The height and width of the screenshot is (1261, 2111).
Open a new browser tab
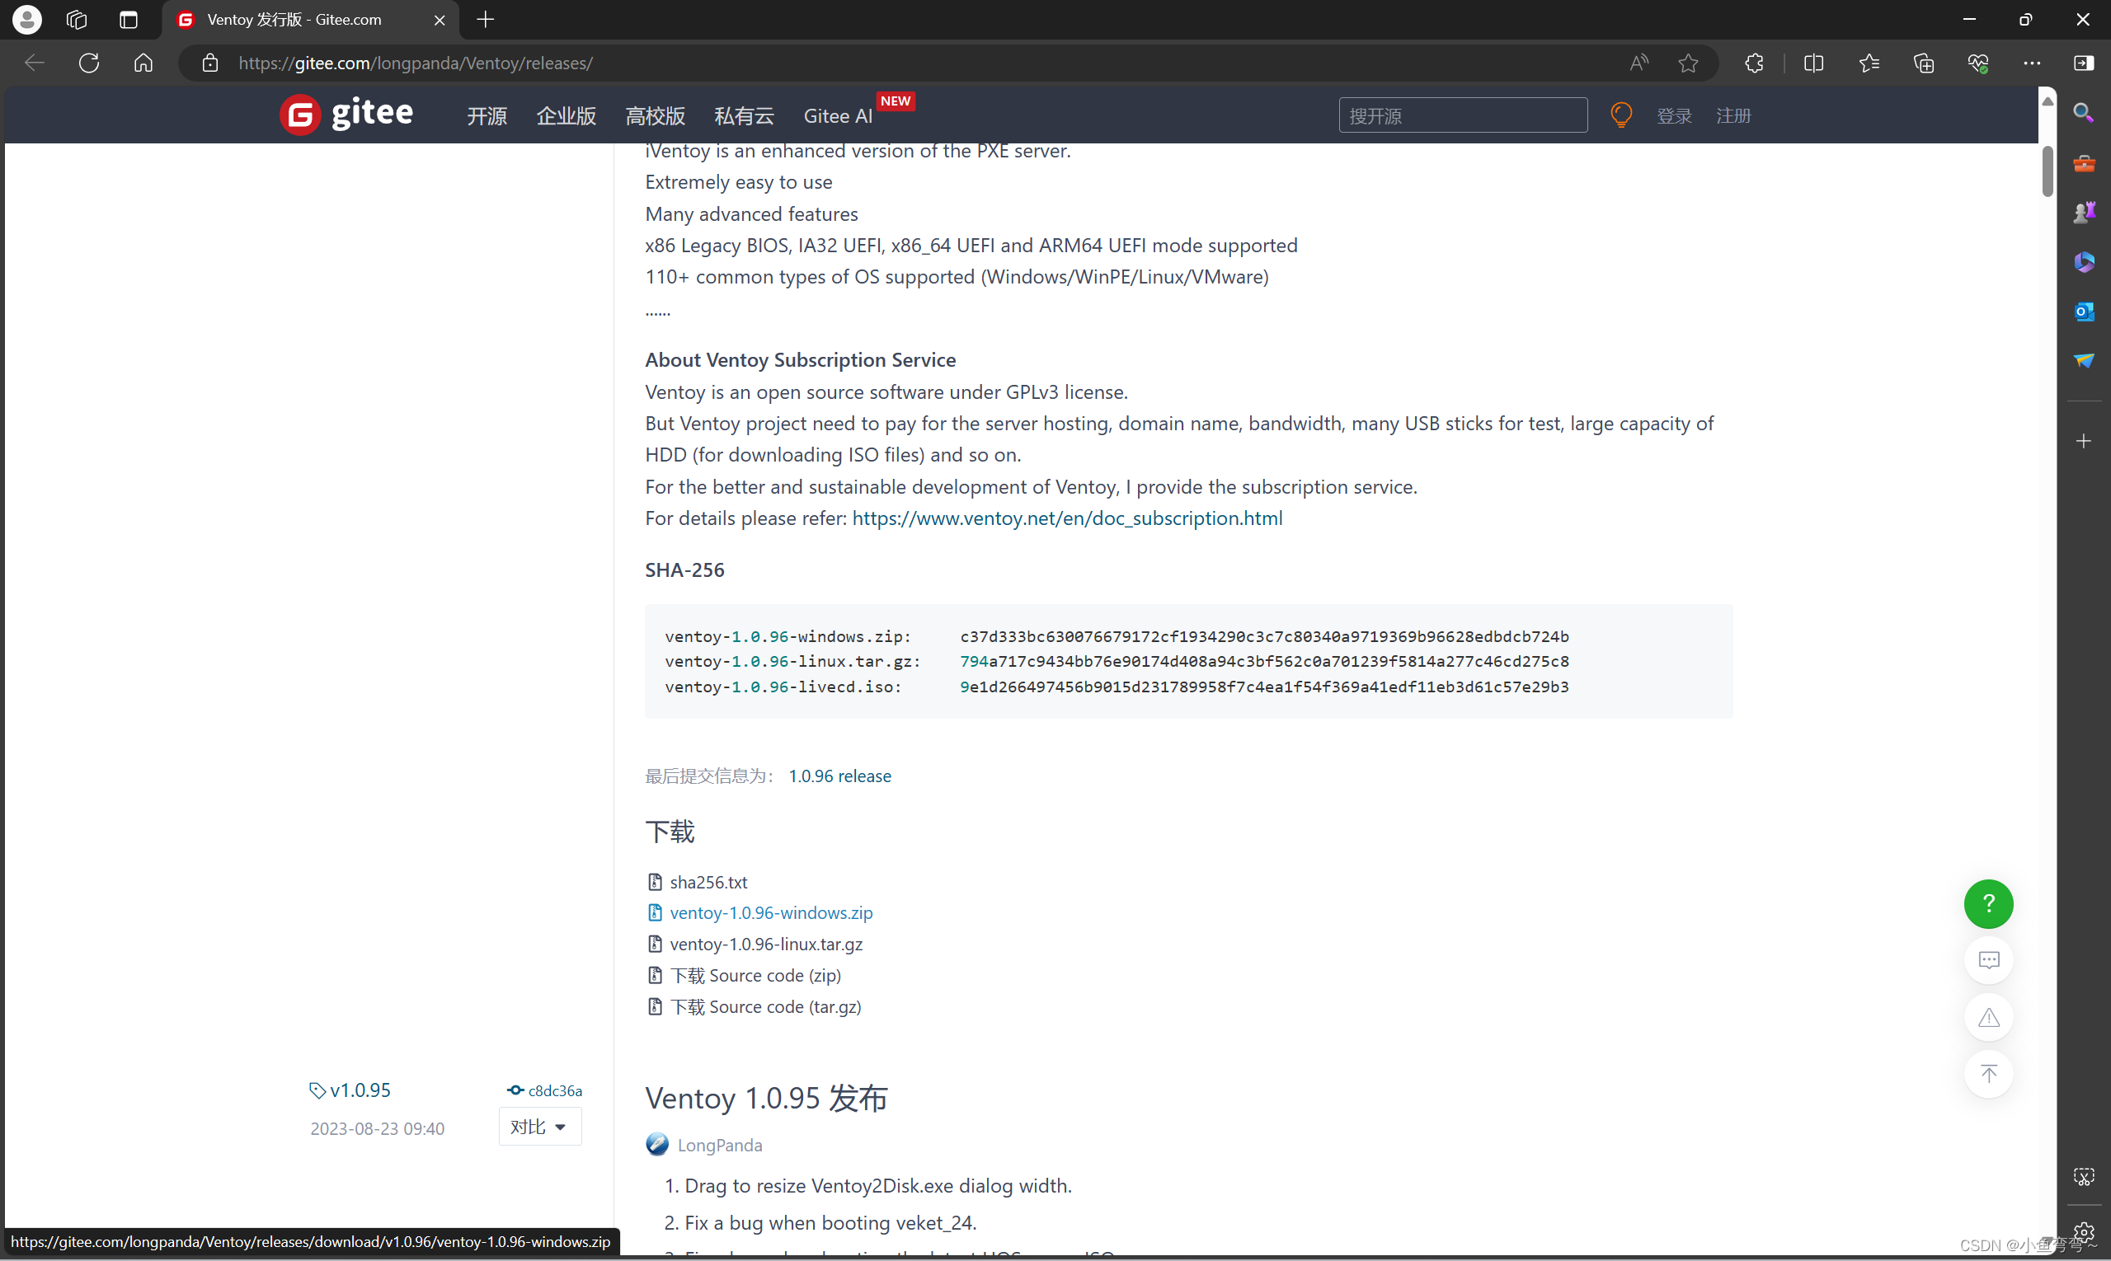pos(486,20)
